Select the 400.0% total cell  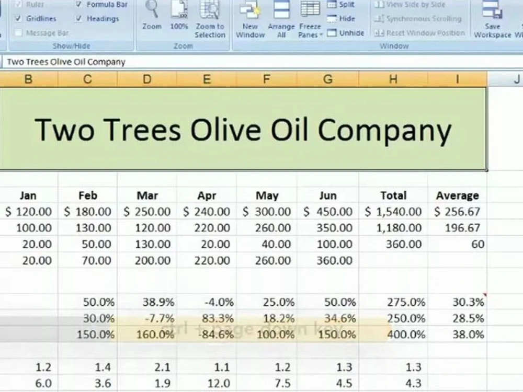pyautogui.click(x=393, y=335)
